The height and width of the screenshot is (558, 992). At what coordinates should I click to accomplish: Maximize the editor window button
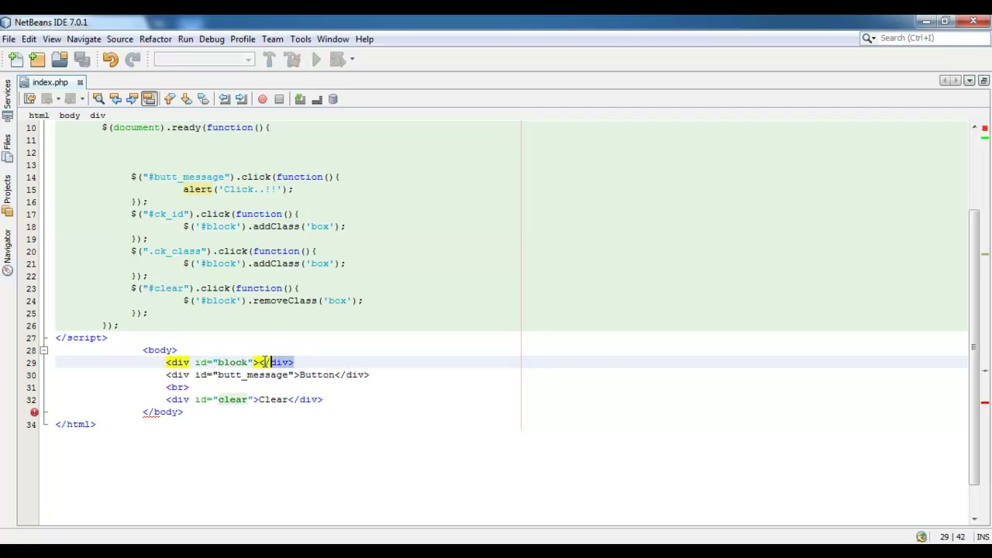pyautogui.click(x=983, y=81)
